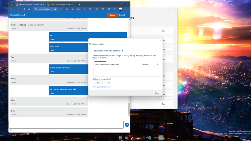Screen dimensions: 251x141
Task: Click 'Troubleshooting has completed' heading
Action: click(108, 51)
